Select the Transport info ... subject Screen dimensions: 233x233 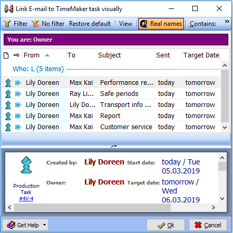[125, 105]
